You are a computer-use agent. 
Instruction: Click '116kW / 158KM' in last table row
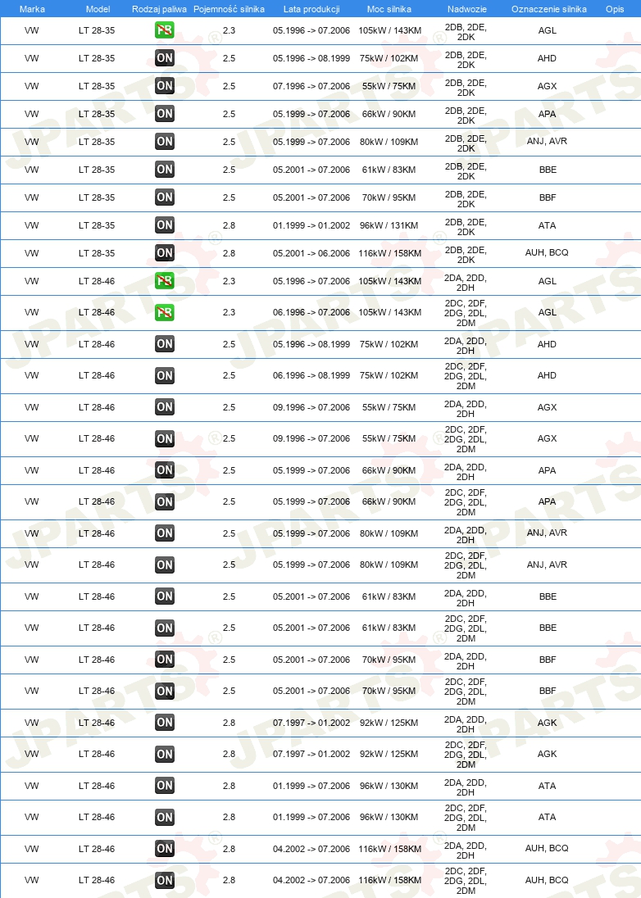[389, 880]
